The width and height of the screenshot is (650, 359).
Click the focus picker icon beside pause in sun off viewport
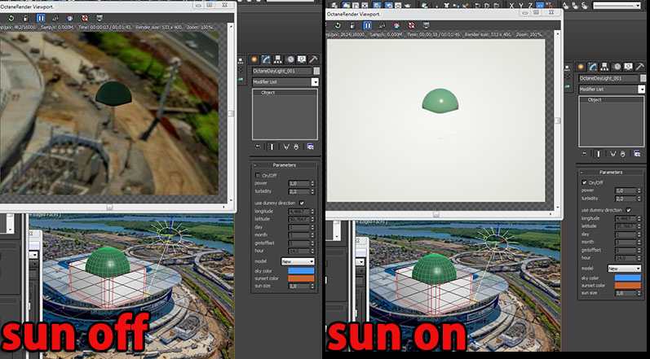click(55, 18)
